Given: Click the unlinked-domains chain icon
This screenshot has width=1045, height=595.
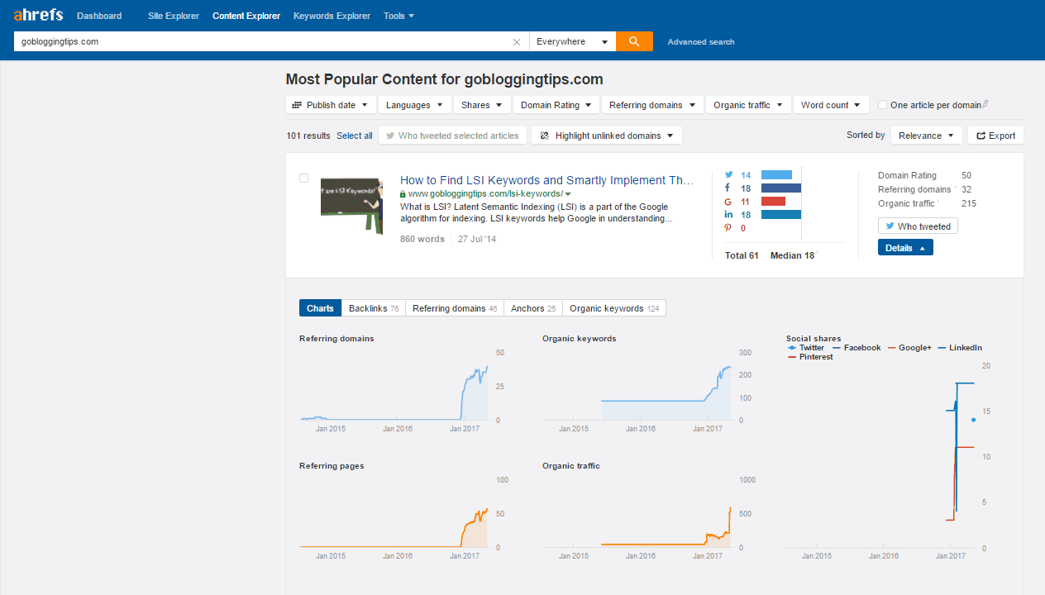Looking at the screenshot, I should point(545,136).
